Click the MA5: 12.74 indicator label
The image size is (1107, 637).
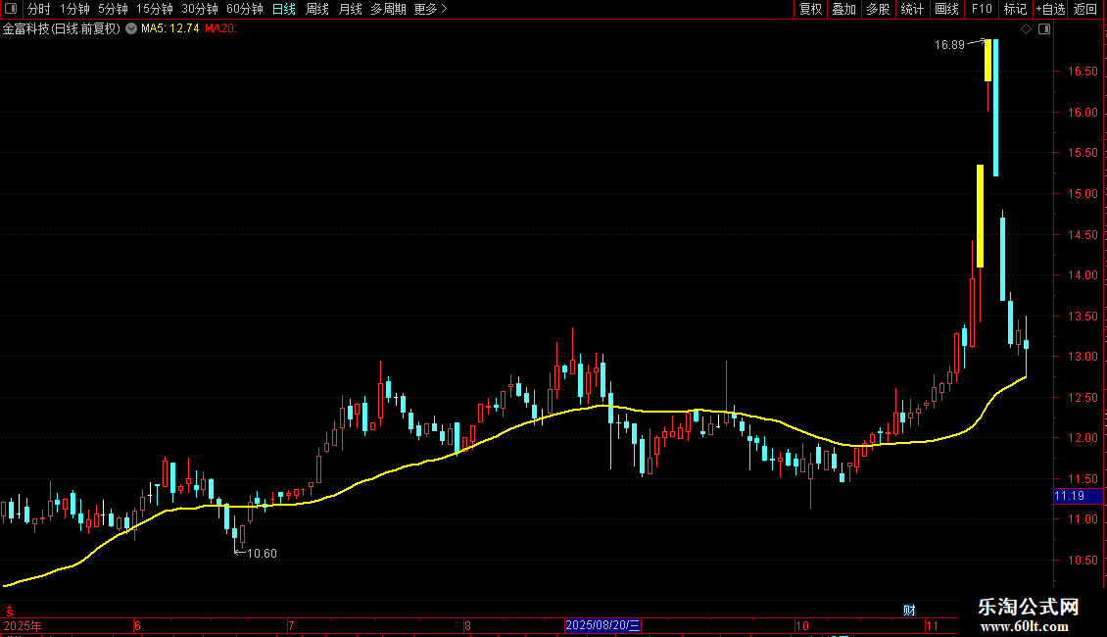tap(170, 28)
